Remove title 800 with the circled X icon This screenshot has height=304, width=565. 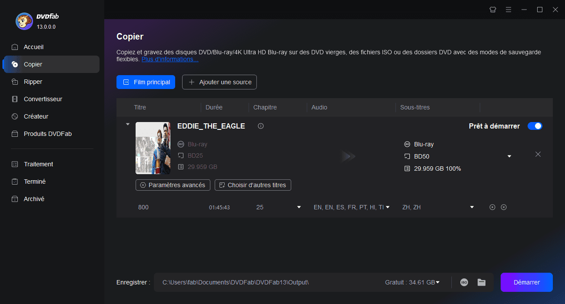(504, 207)
